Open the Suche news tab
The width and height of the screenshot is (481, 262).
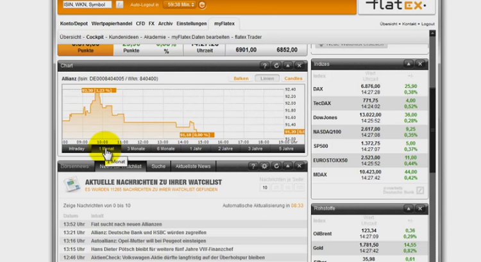(x=158, y=166)
